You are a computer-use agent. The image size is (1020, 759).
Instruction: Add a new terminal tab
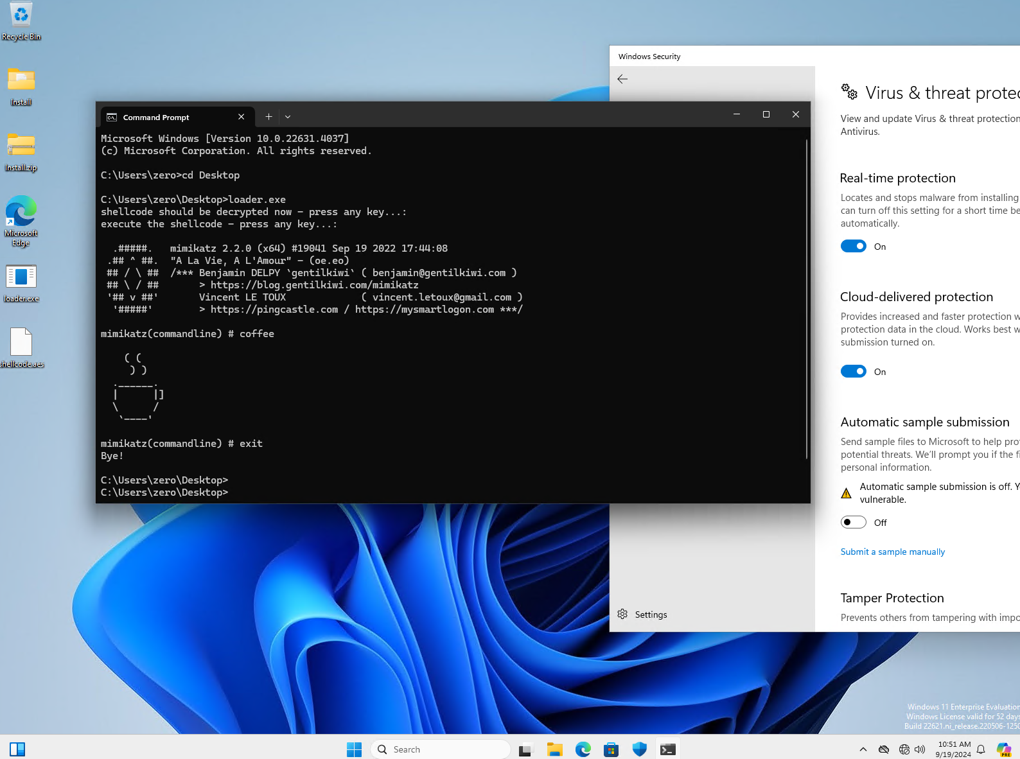(268, 117)
